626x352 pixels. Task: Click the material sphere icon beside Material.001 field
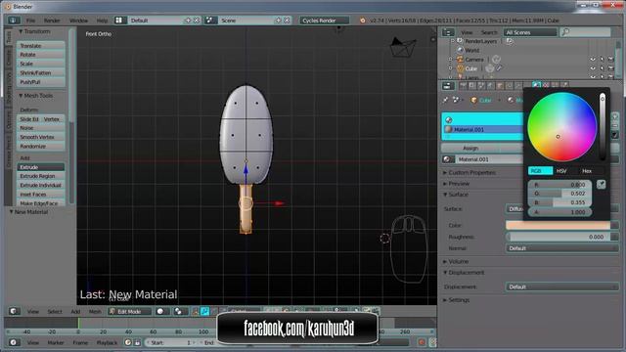tap(448, 159)
